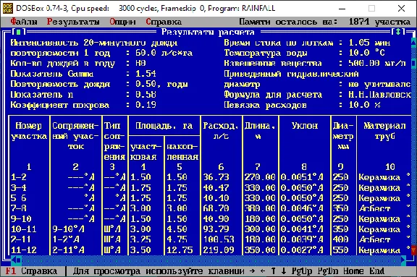Click the Уклон column header
This screenshot has width=417, height=277.
click(305, 125)
